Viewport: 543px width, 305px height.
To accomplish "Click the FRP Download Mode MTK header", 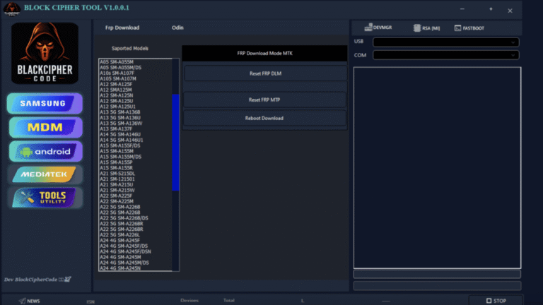I will (x=264, y=53).
